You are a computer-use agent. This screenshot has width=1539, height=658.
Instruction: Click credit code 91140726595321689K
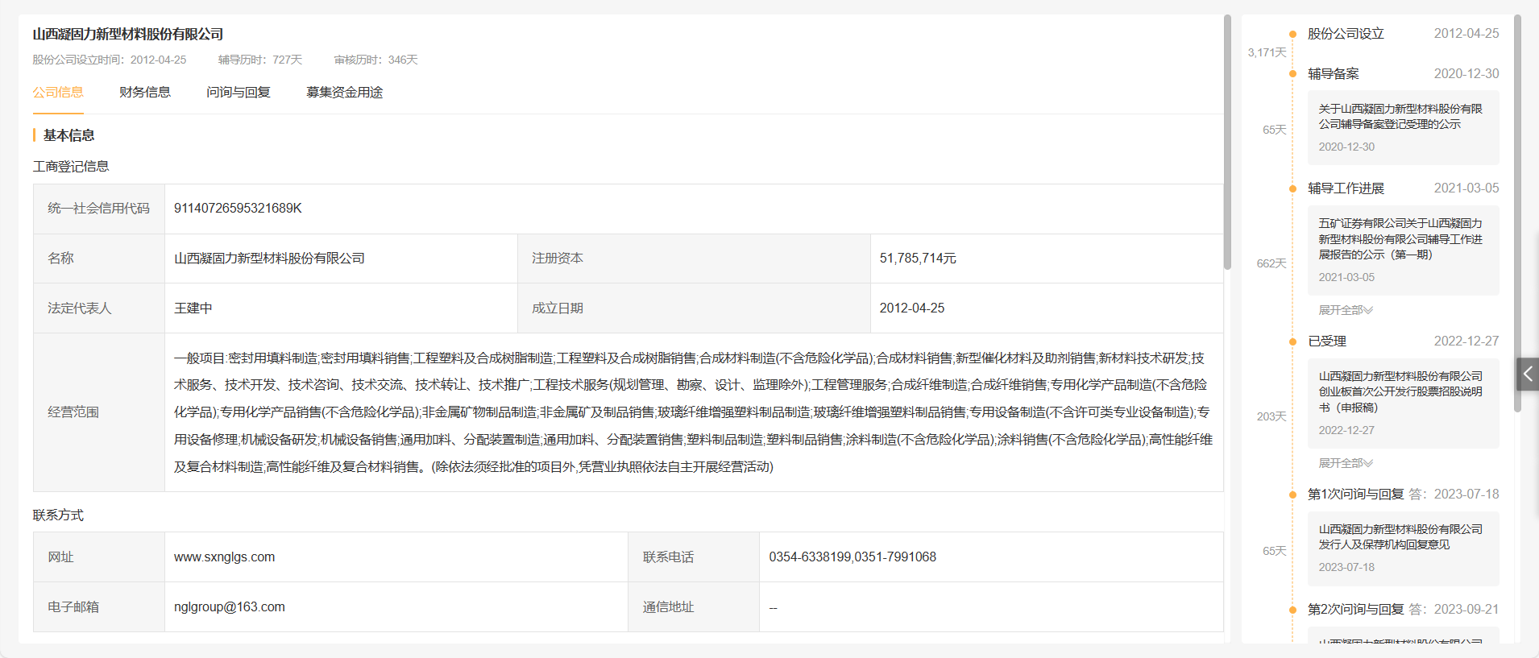point(238,209)
